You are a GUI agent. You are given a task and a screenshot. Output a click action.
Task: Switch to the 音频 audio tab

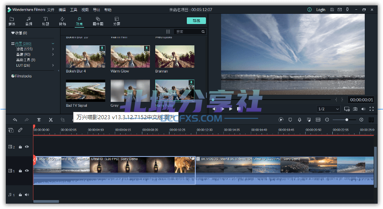pyautogui.click(x=29, y=21)
